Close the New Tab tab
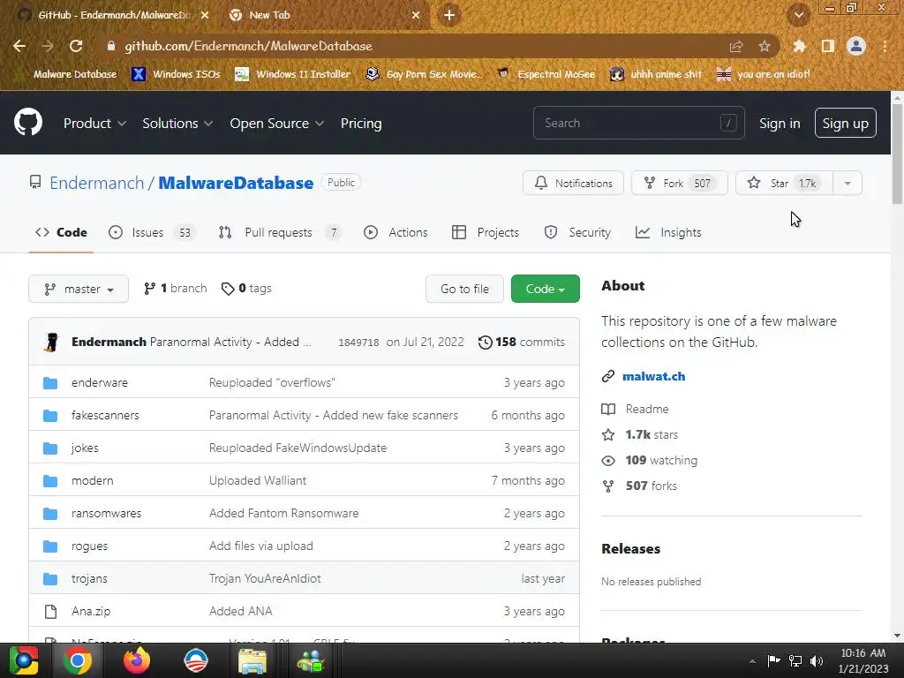The image size is (904, 678). pyautogui.click(x=416, y=15)
